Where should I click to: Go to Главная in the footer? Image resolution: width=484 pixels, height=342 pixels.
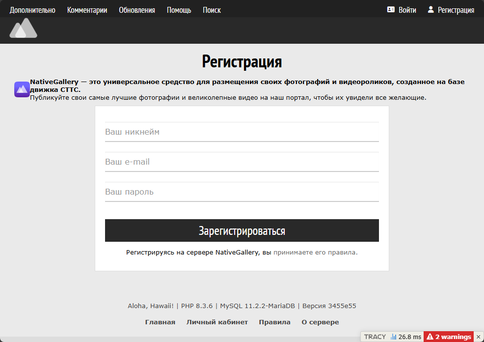point(160,322)
